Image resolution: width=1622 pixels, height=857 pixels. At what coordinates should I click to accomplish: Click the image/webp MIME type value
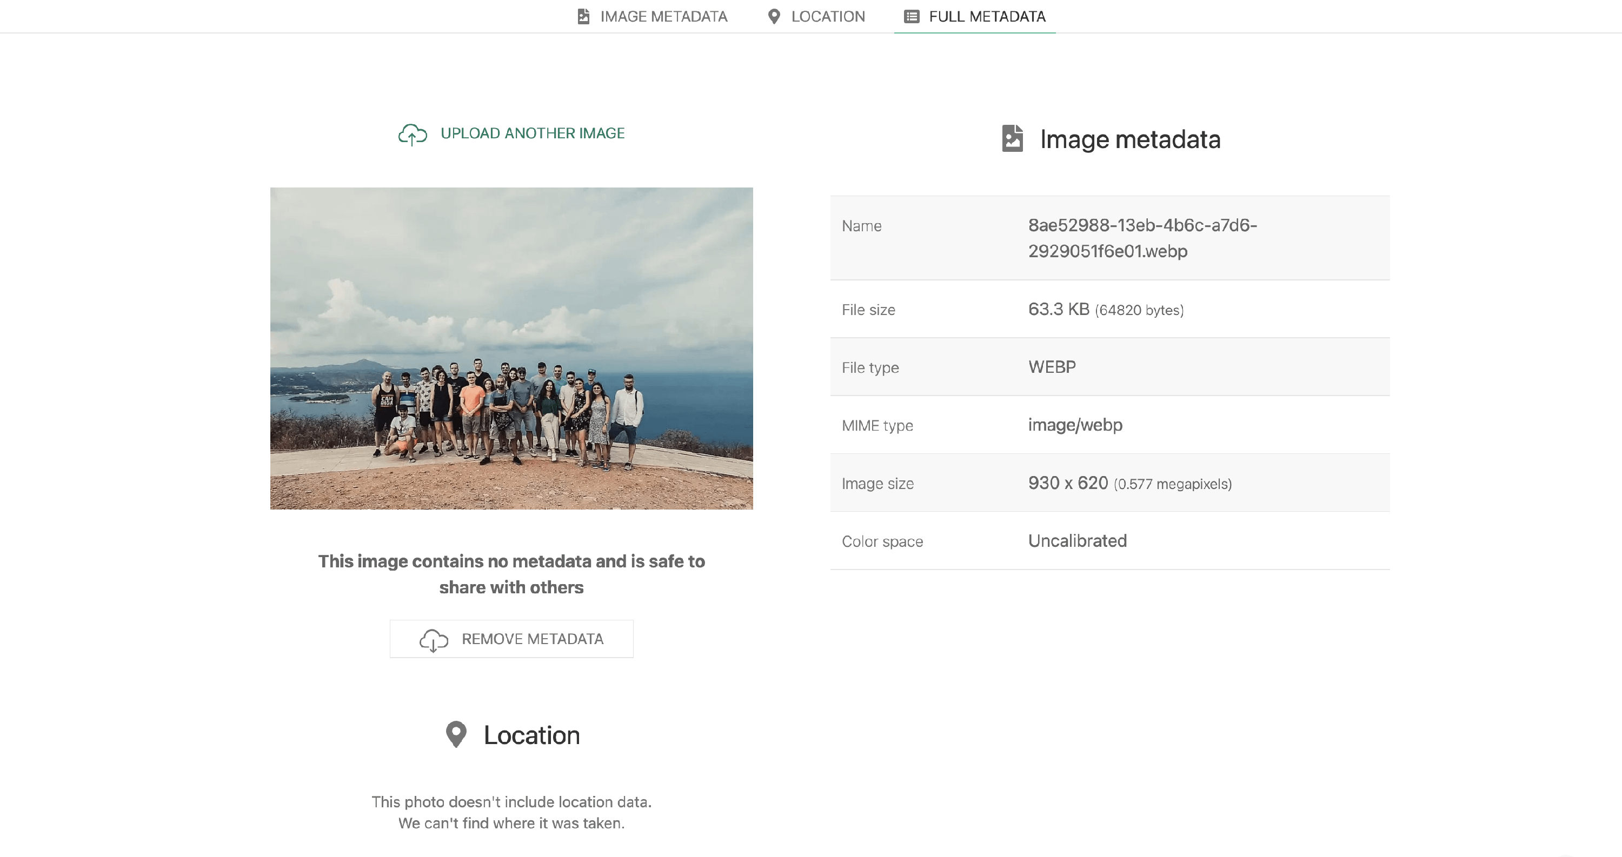tap(1075, 425)
